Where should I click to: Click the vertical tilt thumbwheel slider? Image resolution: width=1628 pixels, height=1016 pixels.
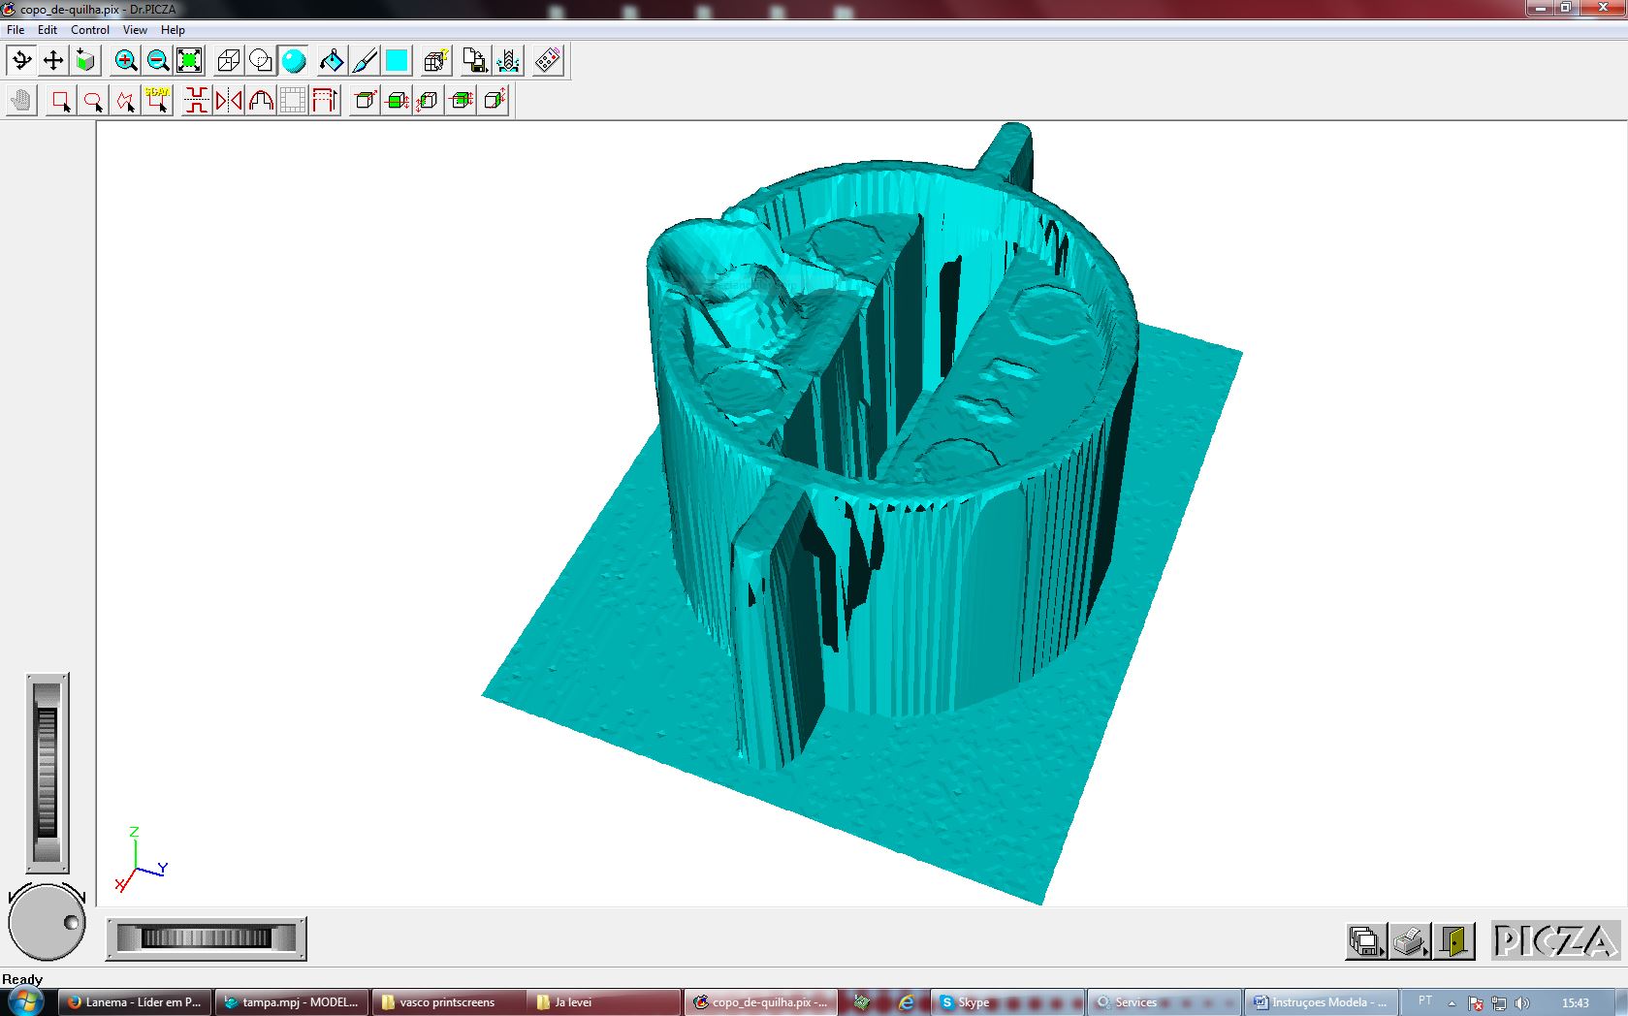click(47, 773)
